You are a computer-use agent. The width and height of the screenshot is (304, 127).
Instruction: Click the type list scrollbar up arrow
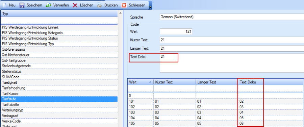click(x=120, y=13)
